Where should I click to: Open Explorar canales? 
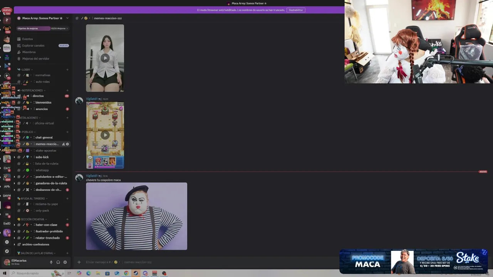pyautogui.click(x=42, y=45)
